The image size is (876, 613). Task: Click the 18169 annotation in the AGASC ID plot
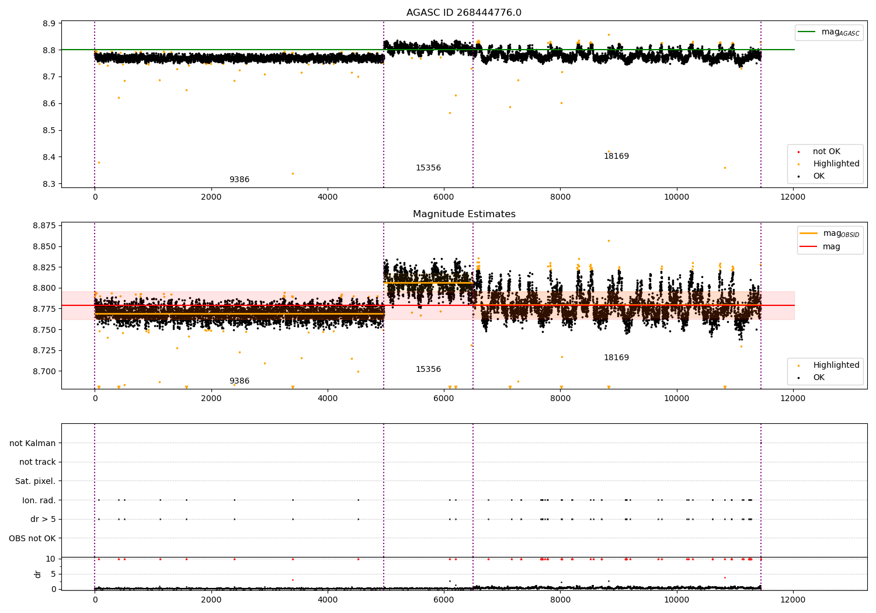click(616, 156)
